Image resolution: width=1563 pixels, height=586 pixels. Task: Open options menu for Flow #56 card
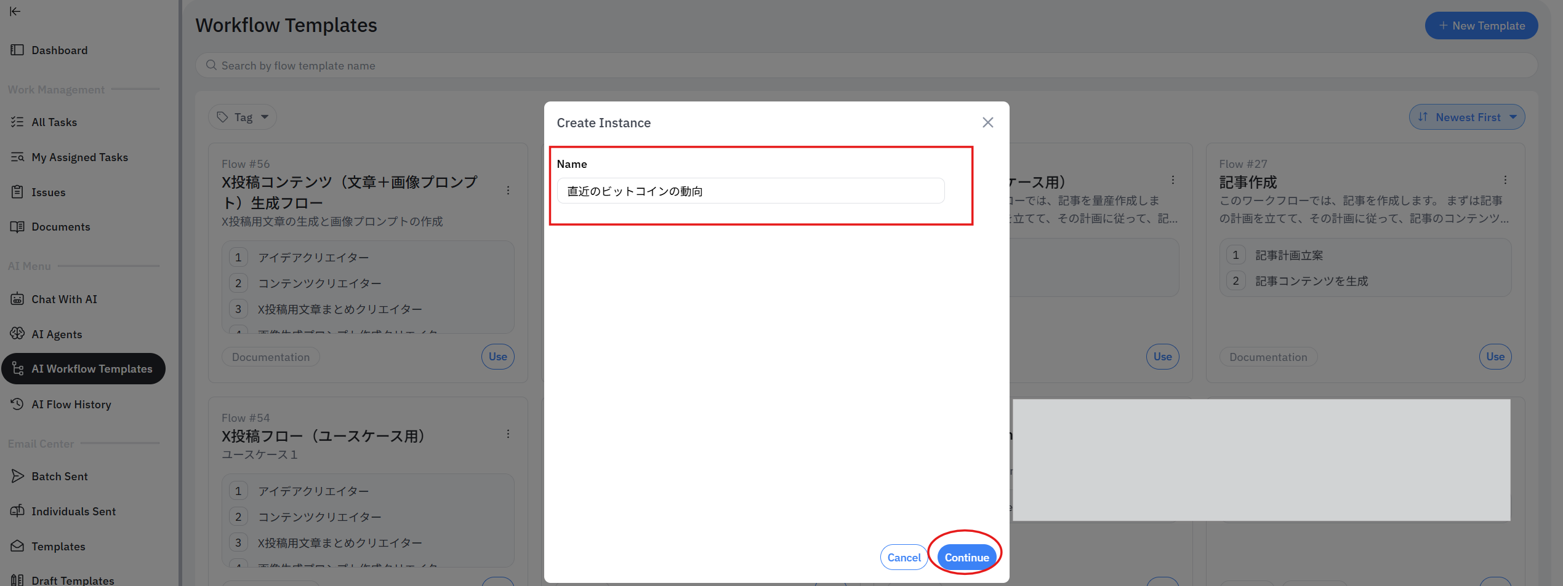pos(508,191)
